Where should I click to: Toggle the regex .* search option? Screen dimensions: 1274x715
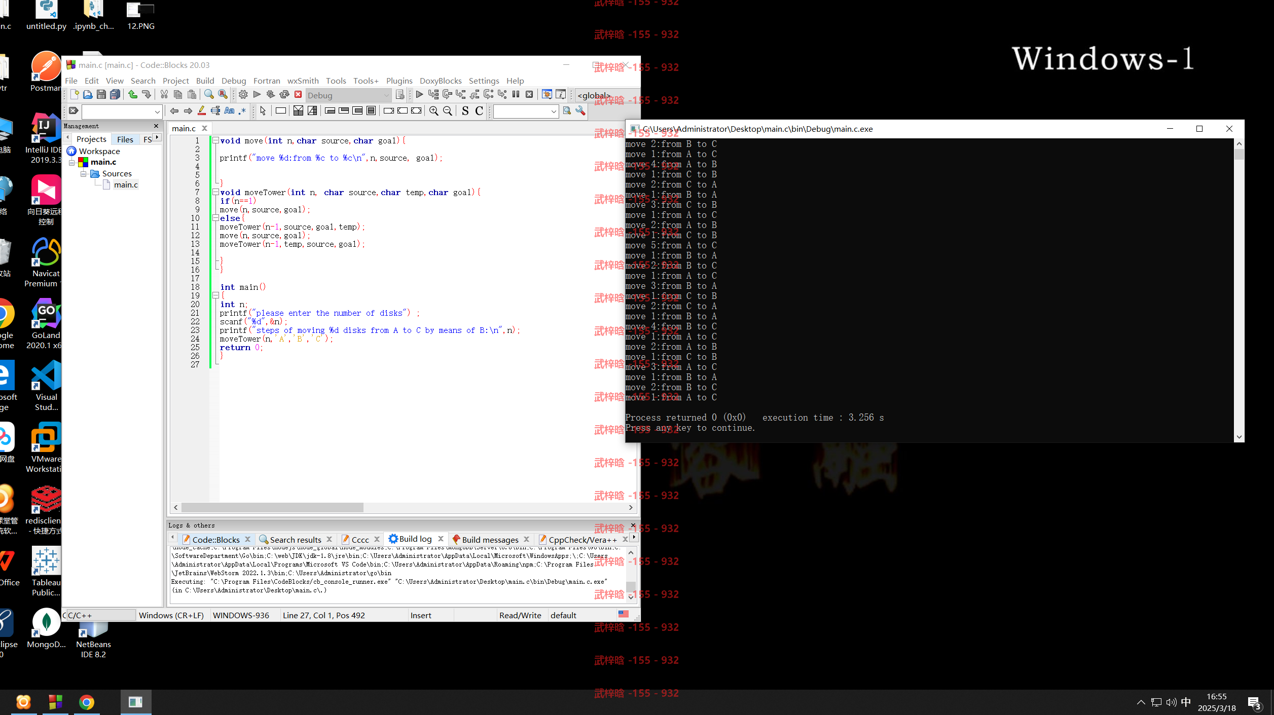(242, 111)
